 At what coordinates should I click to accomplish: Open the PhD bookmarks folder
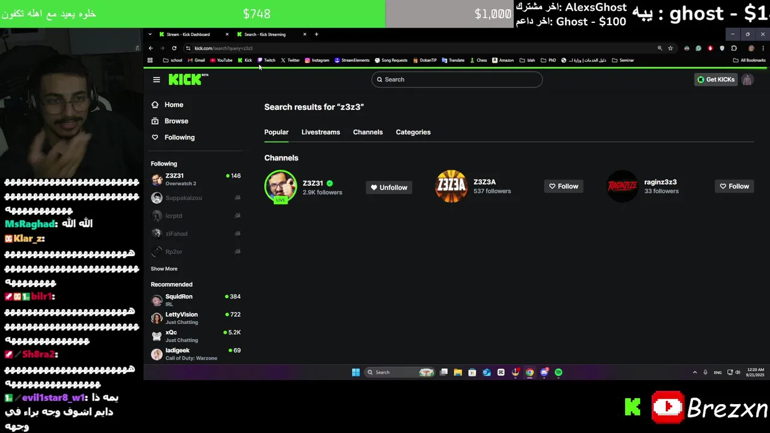pyautogui.click(x=548, y=60)
